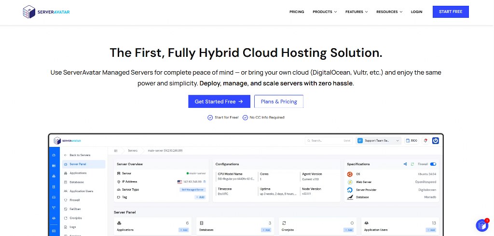Click the Get Started Free button
The height and width of the screenshot is (236, 494).
click(220, 101)
